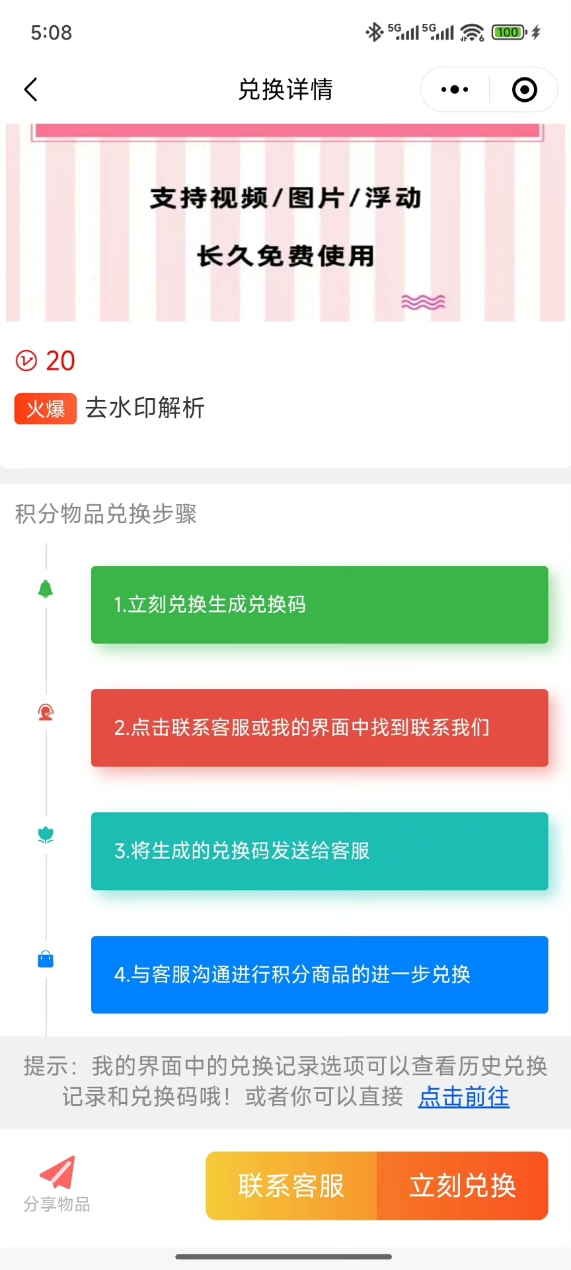Tap the red customer service headset icon
This screenshot has width=571, height=1270.
pyautogui.click(x=46, y=712)
